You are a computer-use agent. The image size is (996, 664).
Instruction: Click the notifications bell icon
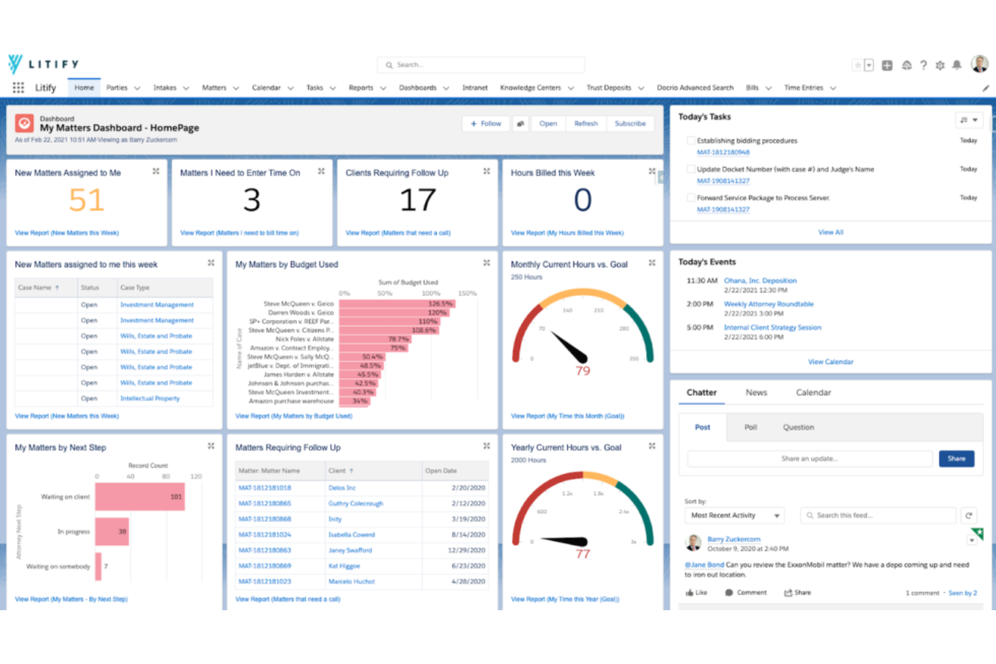(957, 65)
